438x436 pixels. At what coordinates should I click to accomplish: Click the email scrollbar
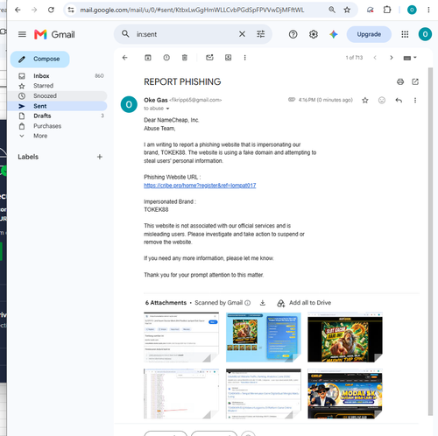[430, 241]
